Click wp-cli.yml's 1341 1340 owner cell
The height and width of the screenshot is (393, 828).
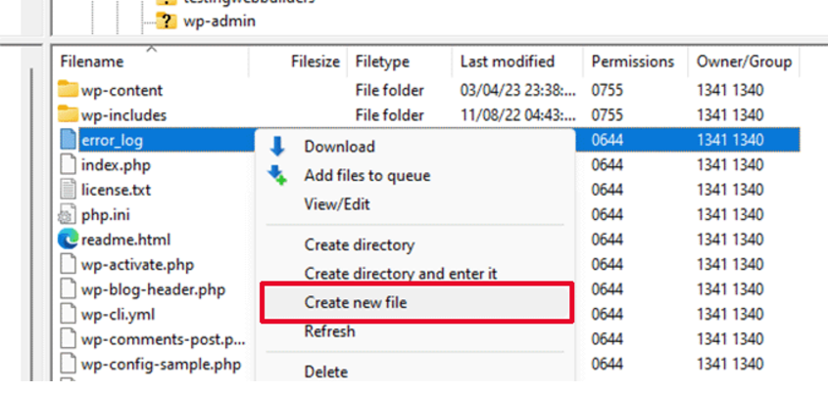point(730,315)
